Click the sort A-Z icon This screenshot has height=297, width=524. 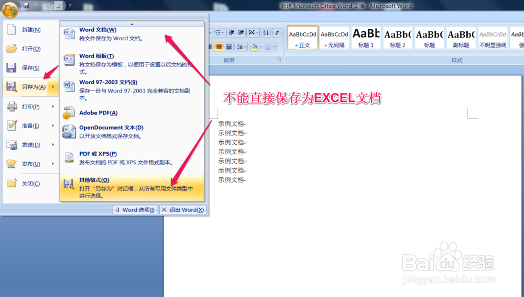(266, 32)
